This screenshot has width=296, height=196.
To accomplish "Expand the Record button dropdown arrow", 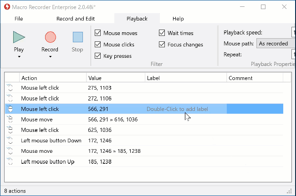I will click(x=50, y=57).
